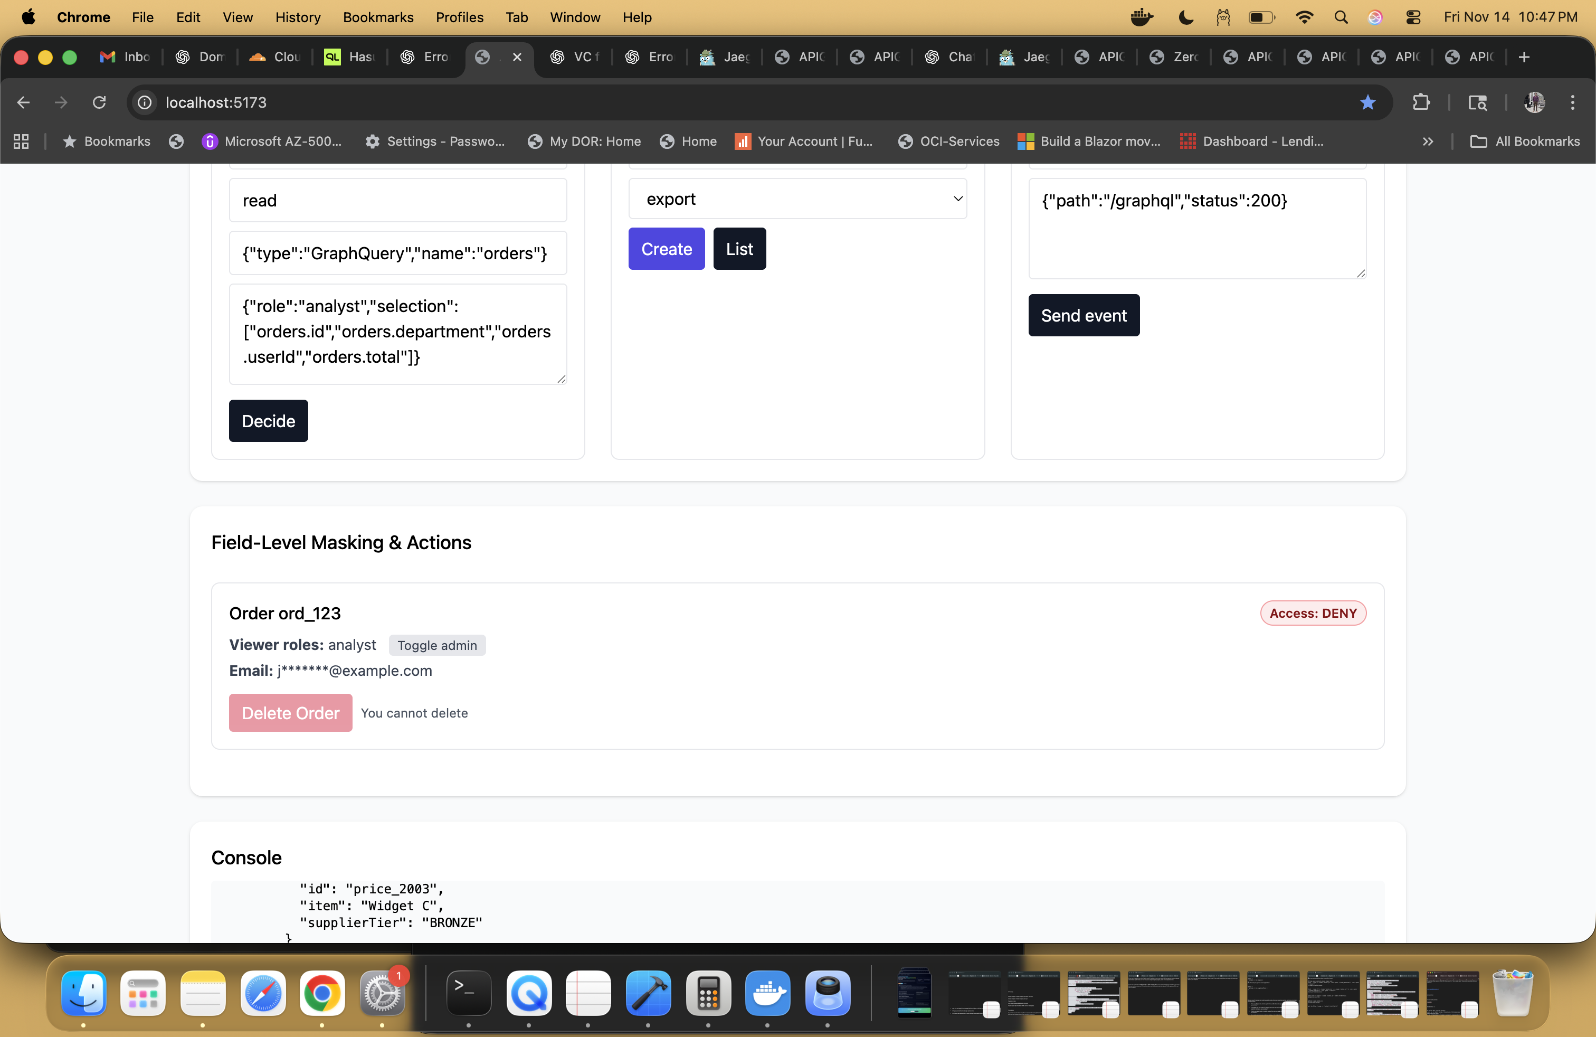Toggle admin role for Order ord_123

[x=436, y=645]
